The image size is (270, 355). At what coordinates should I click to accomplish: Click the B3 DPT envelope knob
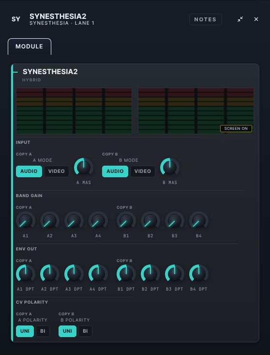175,274
